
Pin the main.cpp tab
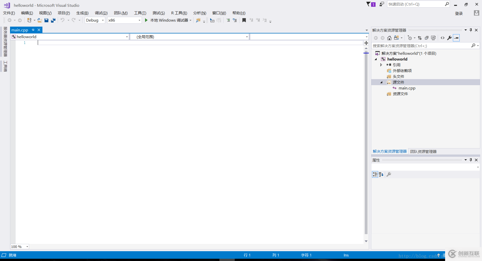(x=33, y=30)
